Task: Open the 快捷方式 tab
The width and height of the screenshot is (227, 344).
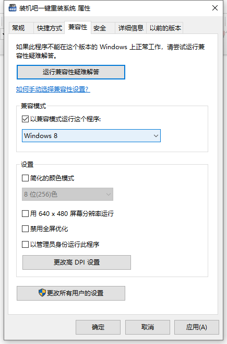Action: pyautogui.click(x=50, y=28)
